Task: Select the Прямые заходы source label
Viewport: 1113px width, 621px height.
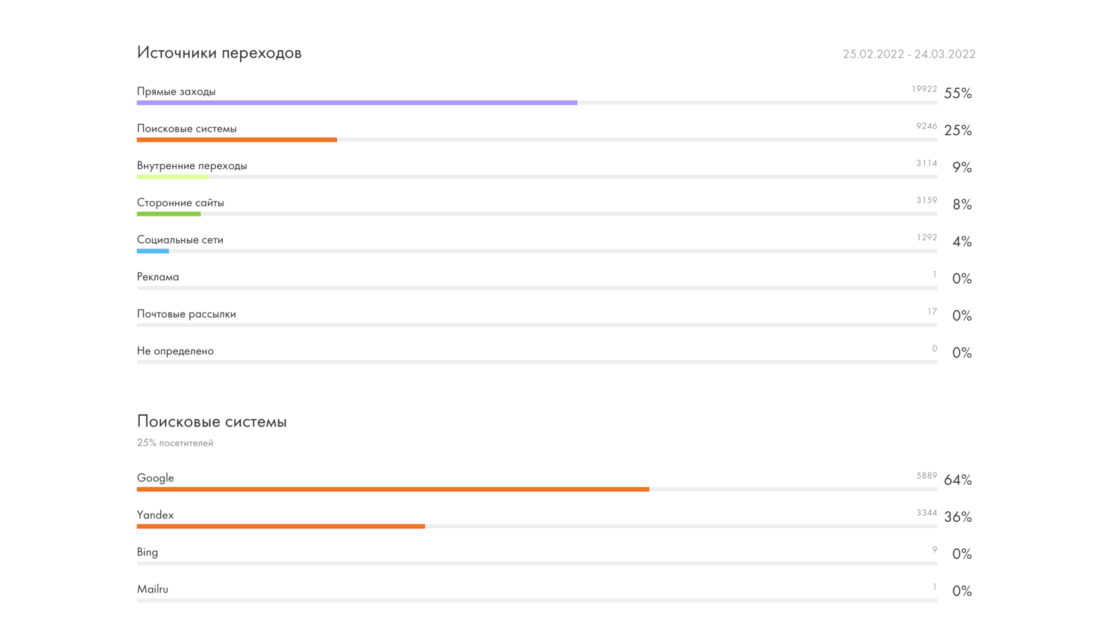Action: pos(176,91)
